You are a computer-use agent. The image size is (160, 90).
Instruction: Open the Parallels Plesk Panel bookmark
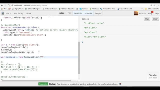coord(108,9)
